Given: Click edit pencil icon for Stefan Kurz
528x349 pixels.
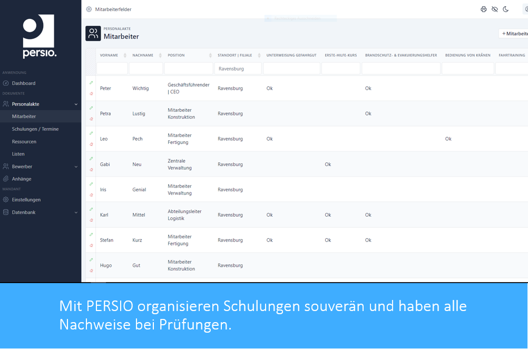Looking at the screenshot, I should (x=91, y=235).
